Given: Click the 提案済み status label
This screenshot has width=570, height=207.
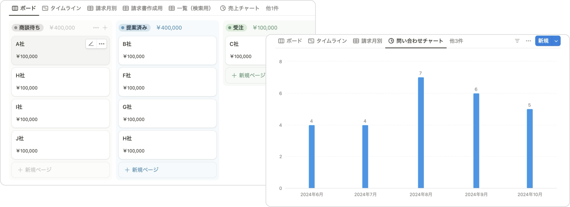Looking at the screenshot, I should (x=134, y=28).
